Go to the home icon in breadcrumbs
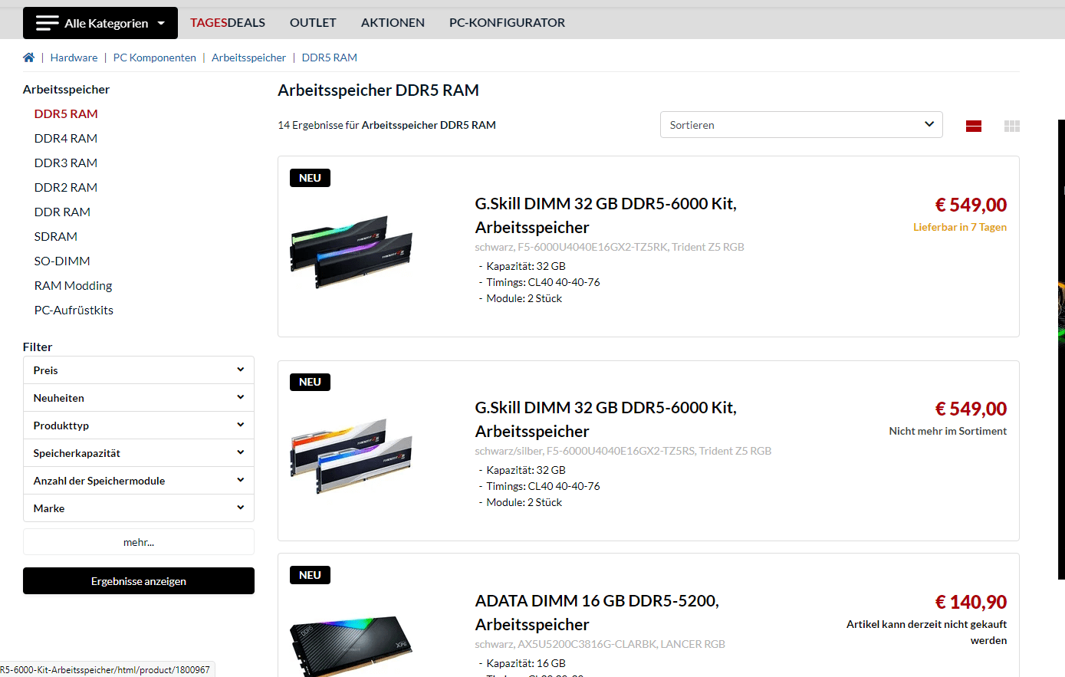1065x677 pixels. [x=29, y=58]
